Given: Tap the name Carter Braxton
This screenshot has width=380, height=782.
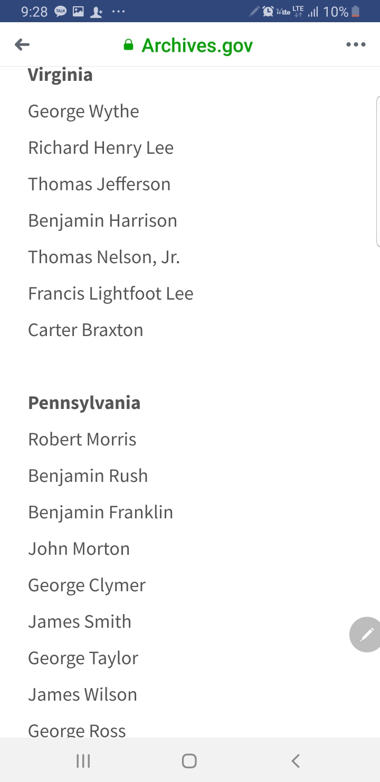Looking at the screenshot, I should click(85, 330).
